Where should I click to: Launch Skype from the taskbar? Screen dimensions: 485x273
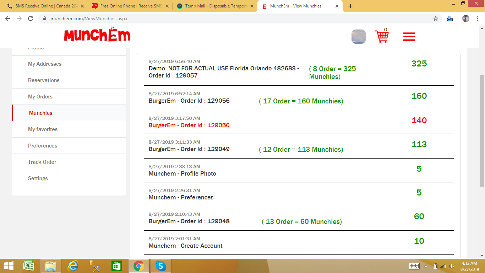click(161, 266)
